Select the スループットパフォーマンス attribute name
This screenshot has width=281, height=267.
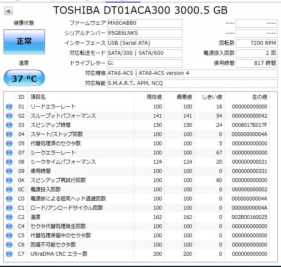(x=63, y=116)
